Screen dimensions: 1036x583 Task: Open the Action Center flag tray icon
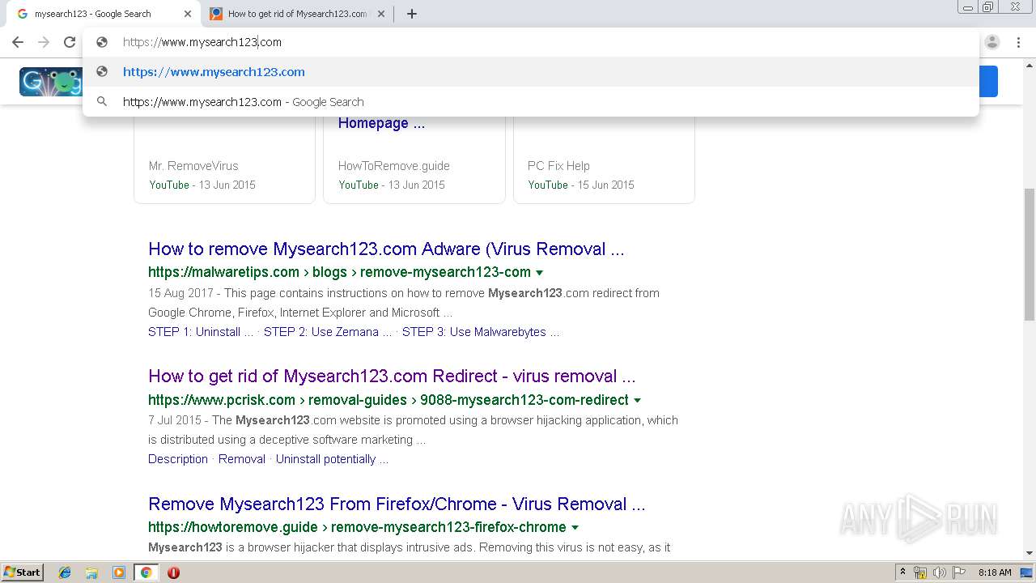point(959,572)
